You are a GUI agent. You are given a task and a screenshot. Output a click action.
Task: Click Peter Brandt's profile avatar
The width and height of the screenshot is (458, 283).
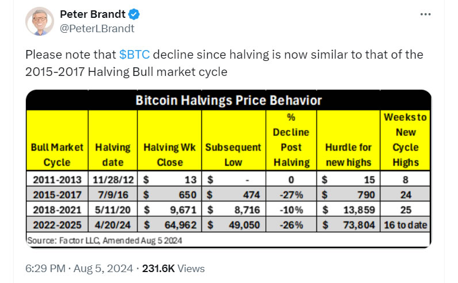tap(39, 22)
